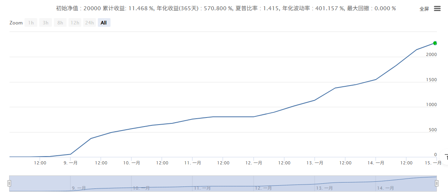Click the 夏普比率 : 1.415 statistic
The height and width of the screenshot is (192, 448).
click(x=256, y=9)
